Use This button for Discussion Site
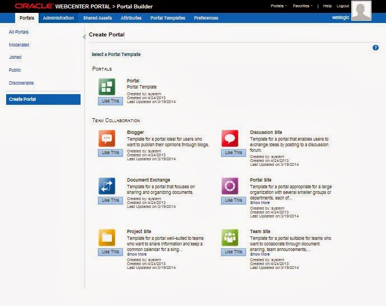This screenshot has height=306, width=386. coord(233,152)
